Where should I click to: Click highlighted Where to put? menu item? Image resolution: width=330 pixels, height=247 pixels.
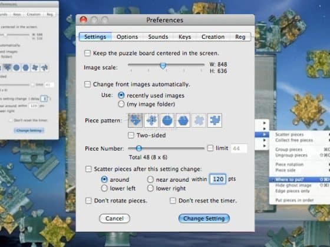299,179
